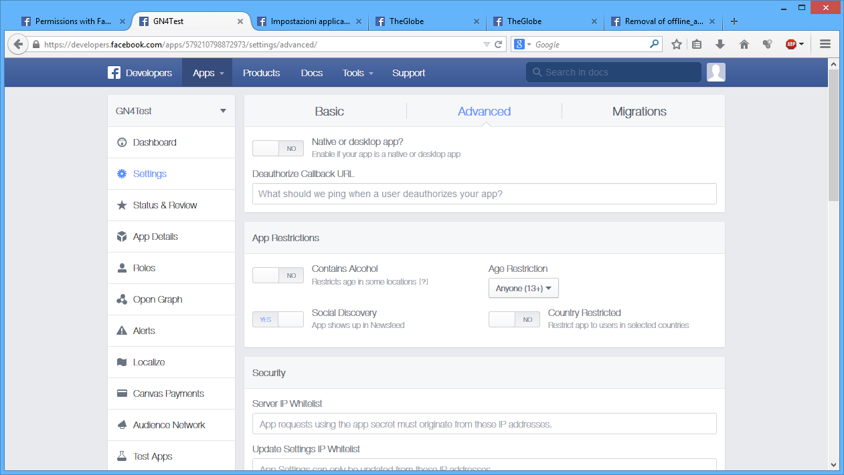Toggle the Country Restricted switch

[x=514, y=319]
